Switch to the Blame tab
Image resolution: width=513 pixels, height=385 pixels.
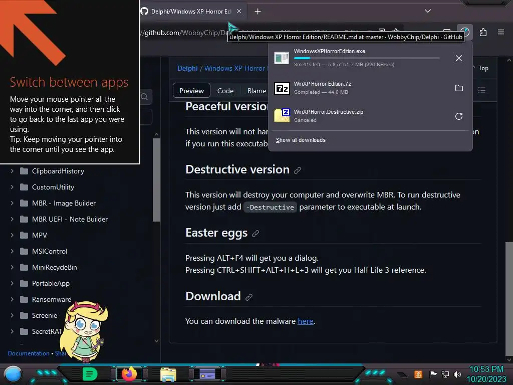pos(257,91)
